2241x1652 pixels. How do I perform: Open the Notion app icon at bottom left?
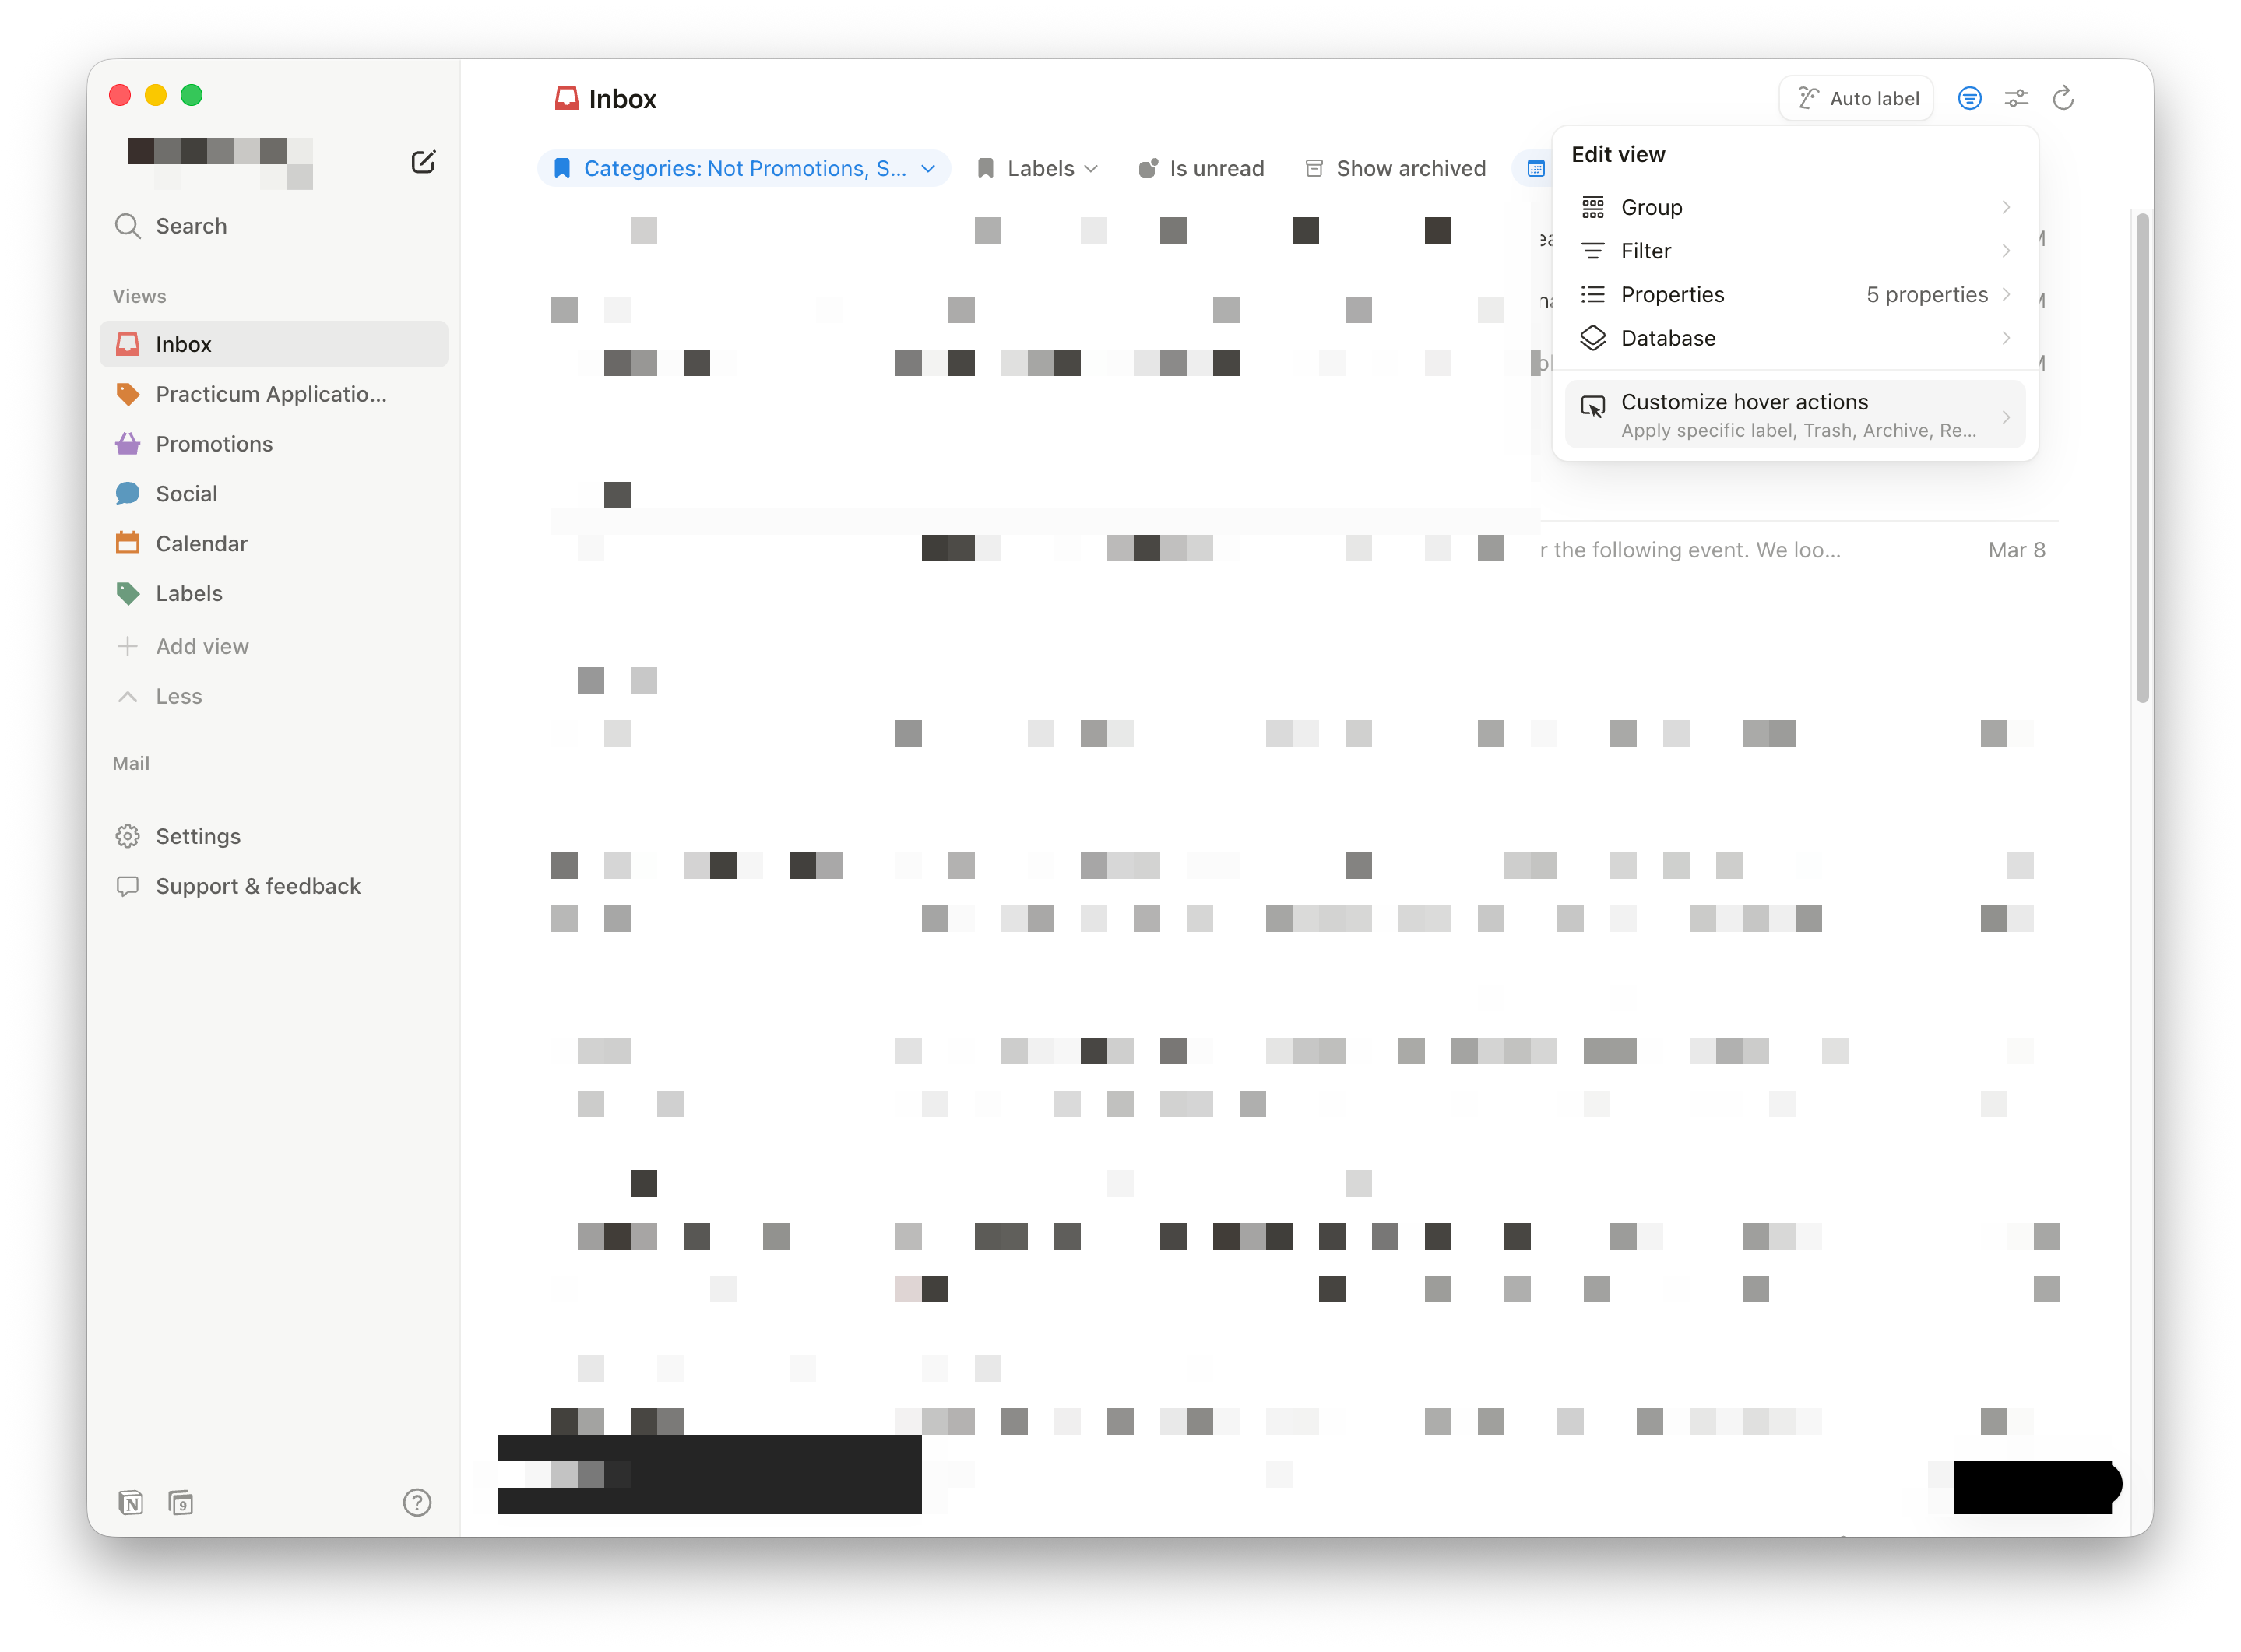coord(131,1502)
